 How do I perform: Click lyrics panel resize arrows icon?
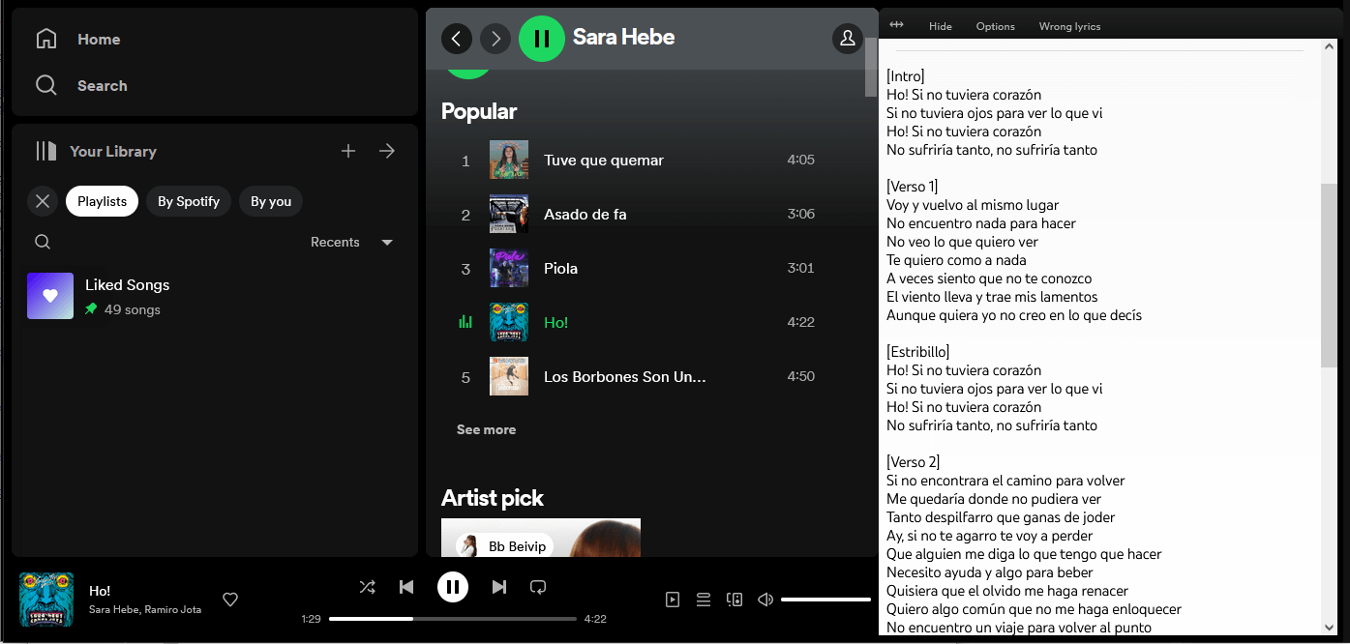(897, 25)
